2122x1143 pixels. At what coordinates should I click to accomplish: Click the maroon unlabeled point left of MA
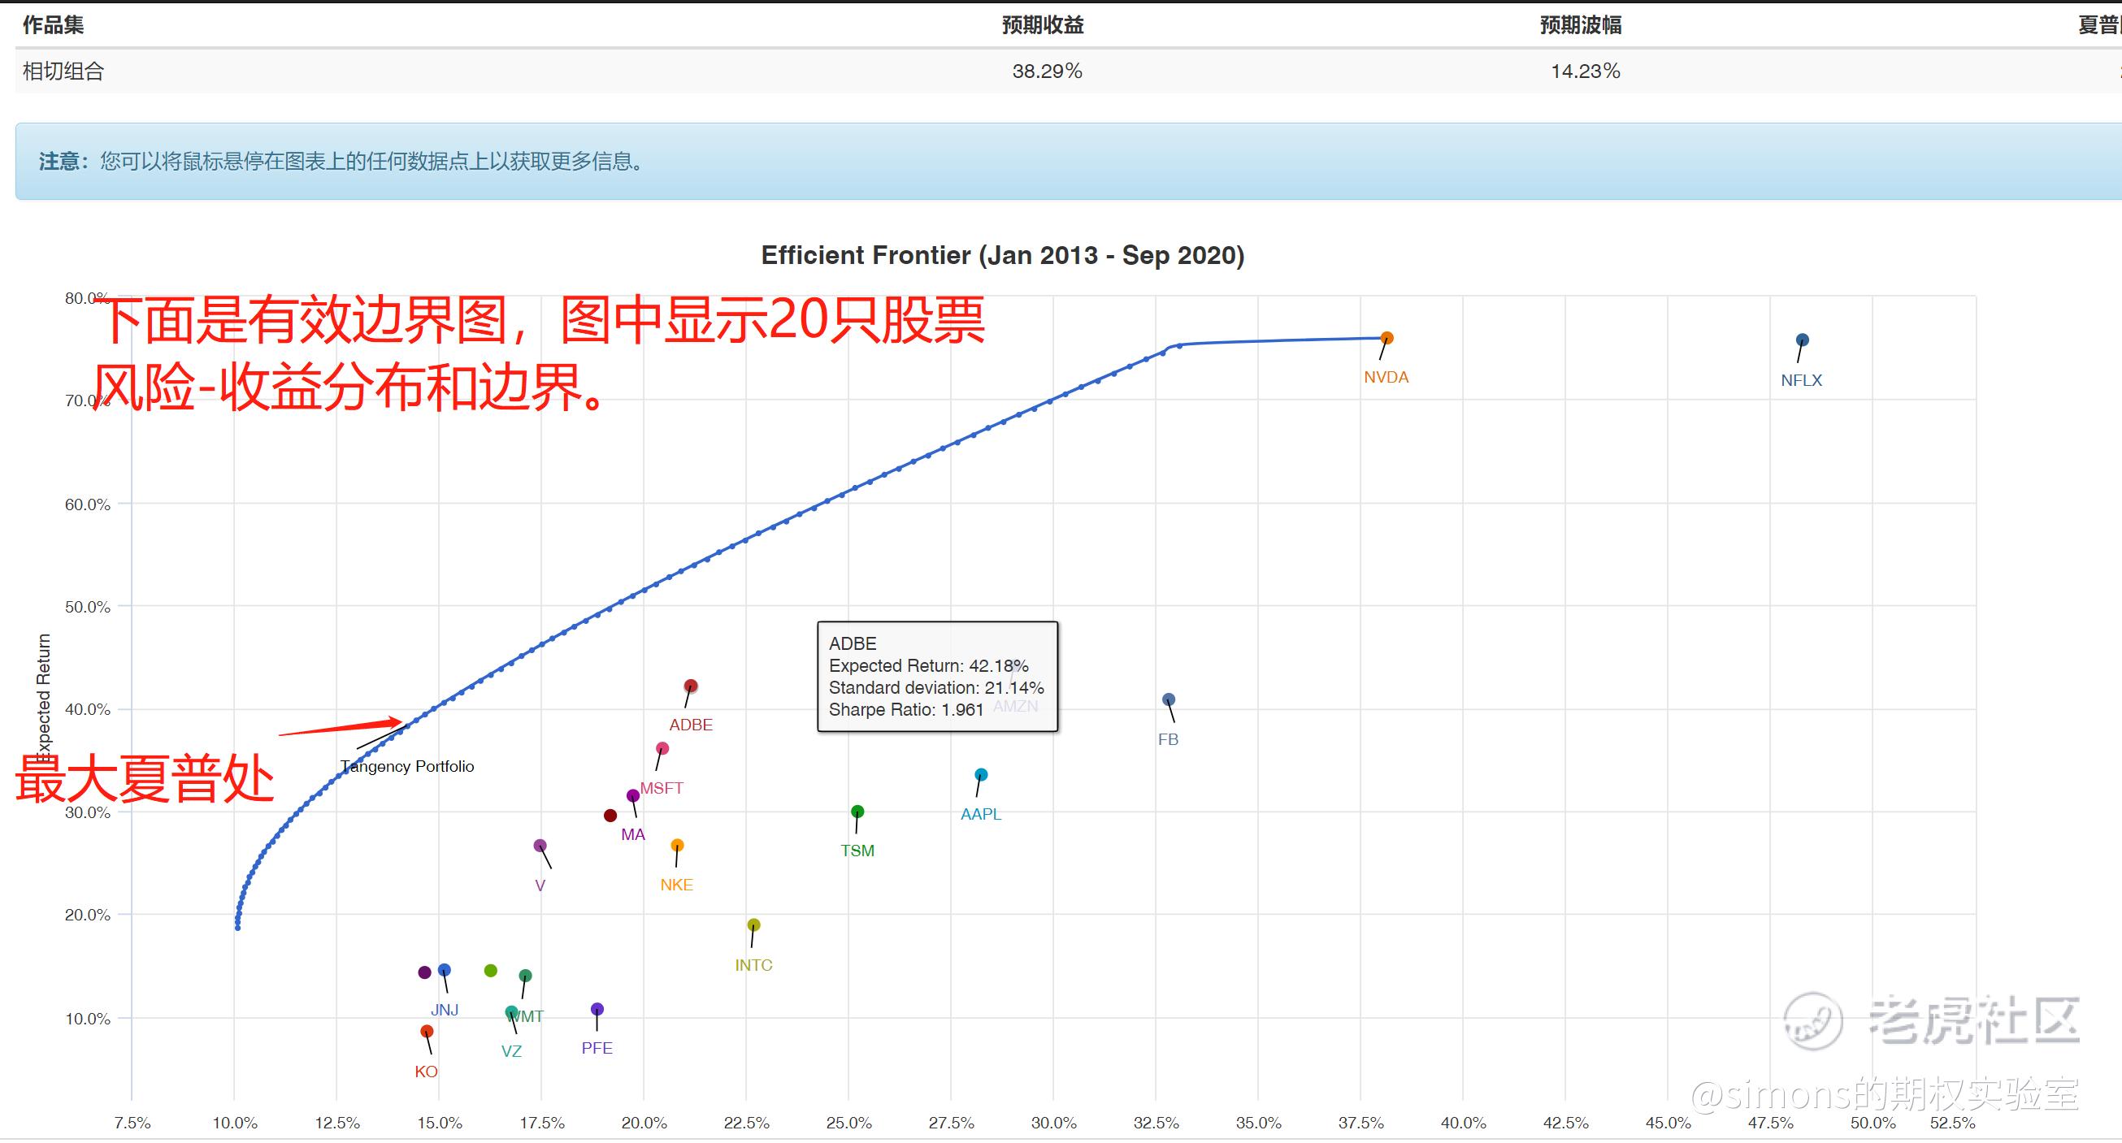tap(610, 816)
